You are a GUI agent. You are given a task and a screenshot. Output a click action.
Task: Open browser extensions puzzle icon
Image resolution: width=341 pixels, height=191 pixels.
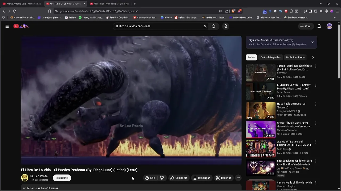291,11
